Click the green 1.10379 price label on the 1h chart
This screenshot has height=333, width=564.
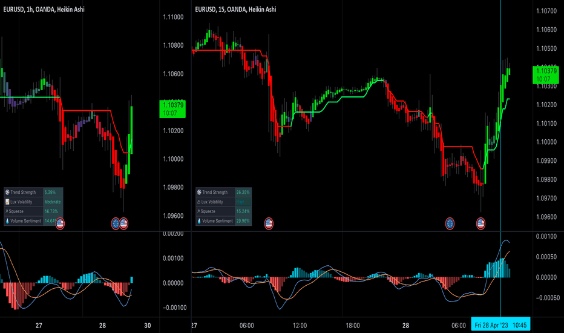tap(172, 109)
